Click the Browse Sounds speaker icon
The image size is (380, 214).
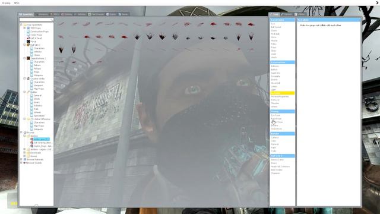25,163
